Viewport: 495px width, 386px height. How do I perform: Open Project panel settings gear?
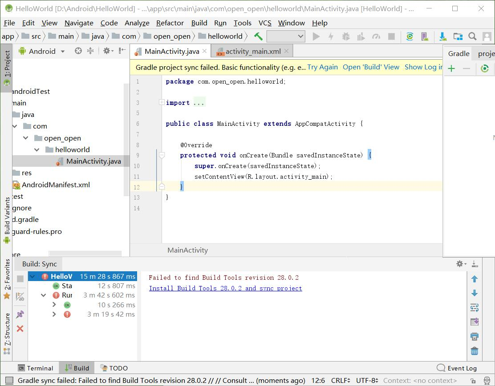(x=108, y=51)
